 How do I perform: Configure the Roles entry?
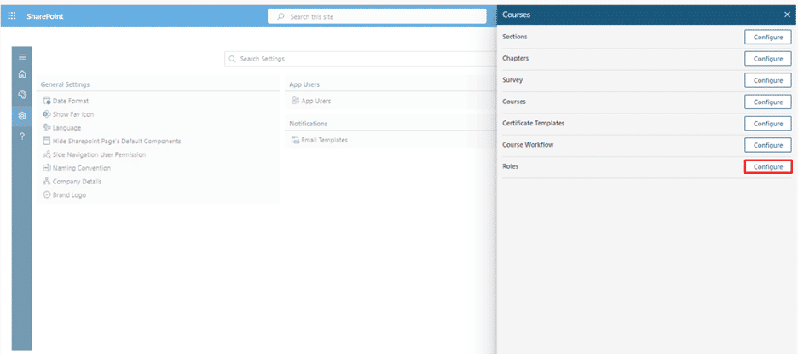point(768,167)
